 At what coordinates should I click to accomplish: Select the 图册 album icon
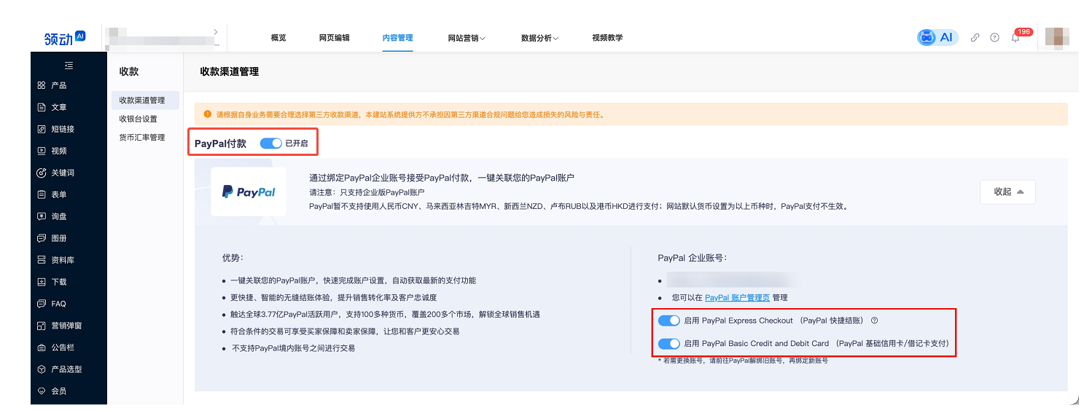[x=42, y=238]
